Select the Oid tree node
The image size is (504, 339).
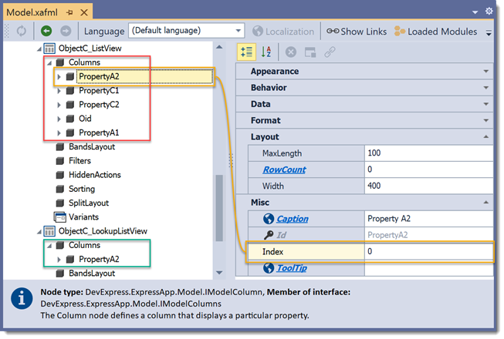(85, 119)
